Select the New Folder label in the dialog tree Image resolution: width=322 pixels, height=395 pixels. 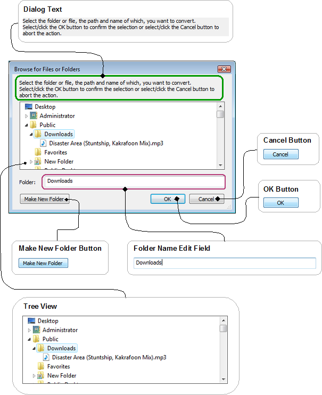pyautogui.click(x=59, y=161)
